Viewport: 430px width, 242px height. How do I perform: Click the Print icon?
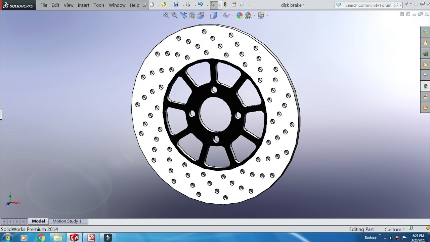188,5
